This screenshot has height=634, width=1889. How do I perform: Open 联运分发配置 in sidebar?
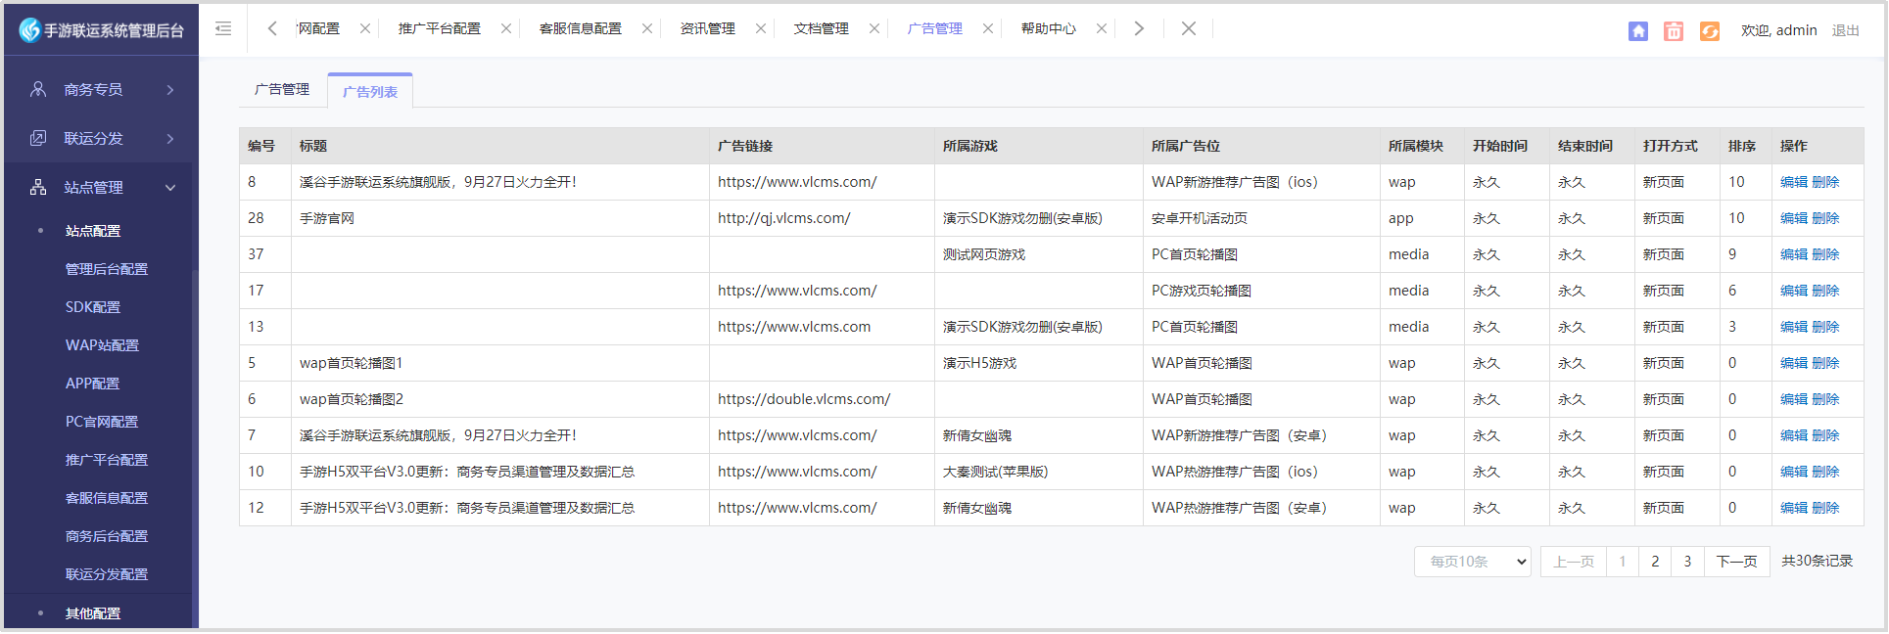[107, 574]
